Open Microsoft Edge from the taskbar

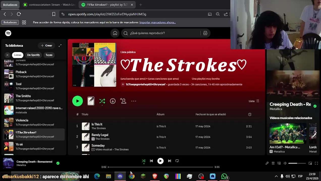coord(97,176)
